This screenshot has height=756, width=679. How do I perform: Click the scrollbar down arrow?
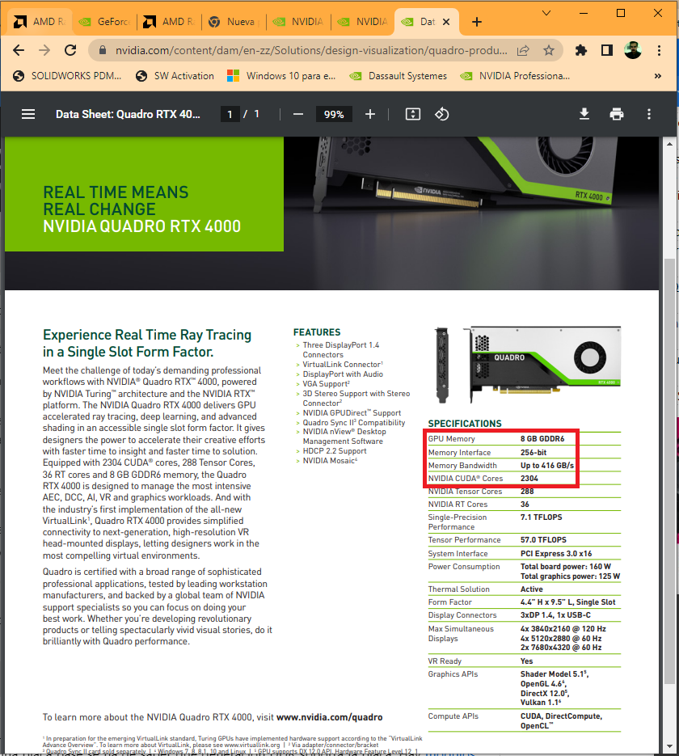point(669,747)
